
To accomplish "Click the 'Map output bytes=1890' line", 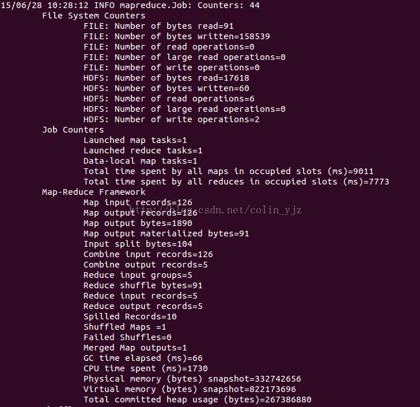I will [138, 223].
